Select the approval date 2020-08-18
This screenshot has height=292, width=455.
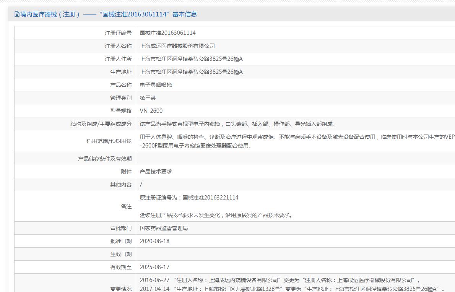(x=155, y=241)
